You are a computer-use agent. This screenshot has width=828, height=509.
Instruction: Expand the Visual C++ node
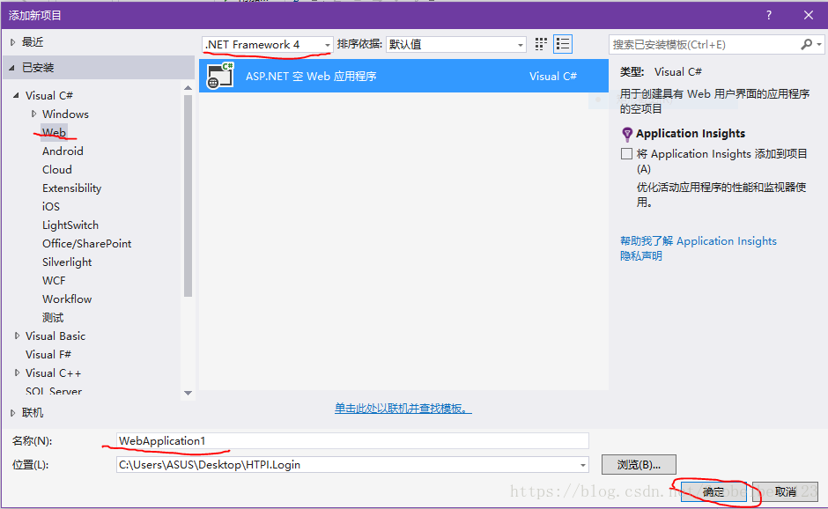coord(17,373)
